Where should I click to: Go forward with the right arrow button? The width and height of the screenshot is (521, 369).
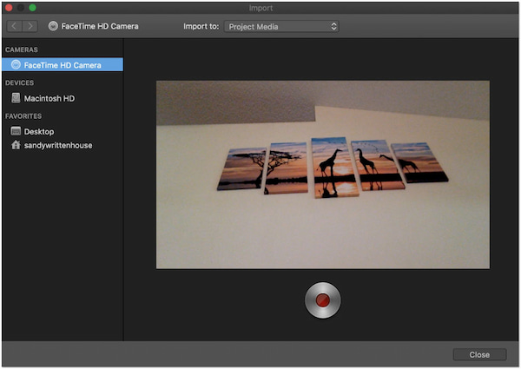30,26
